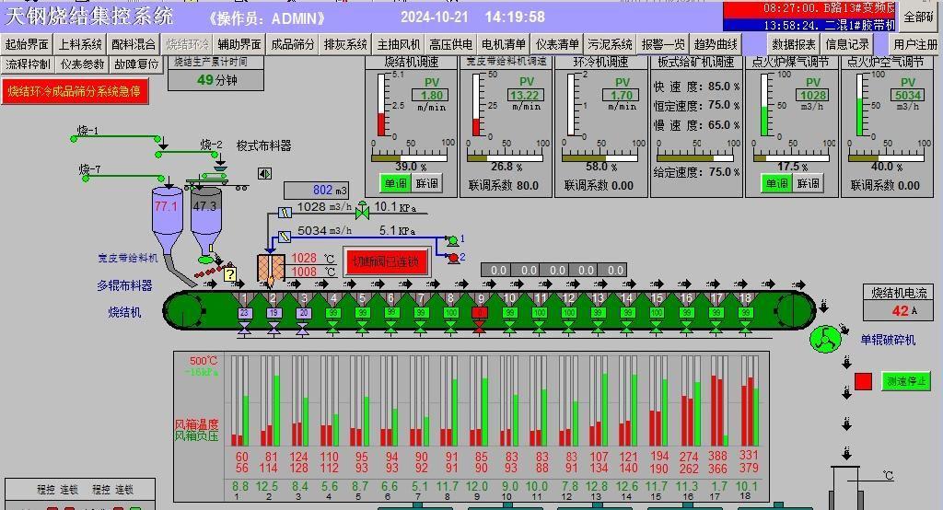The height and width of the screenshot is (510, 943).
Task: Click the red pump number 2 icon
Action: [x=452, y=259]
